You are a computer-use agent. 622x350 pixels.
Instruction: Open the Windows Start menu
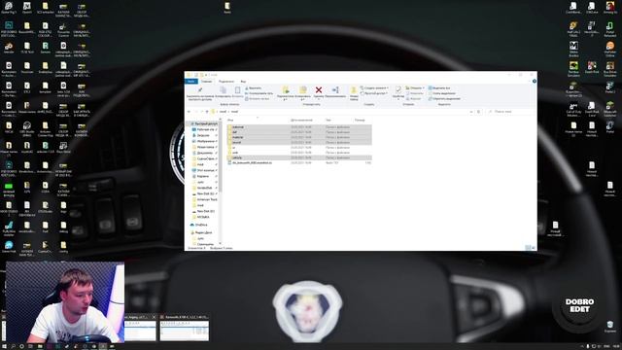pos(4,346)
